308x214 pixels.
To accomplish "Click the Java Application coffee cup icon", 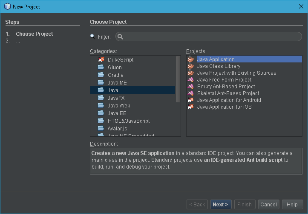I will [190, 59].
